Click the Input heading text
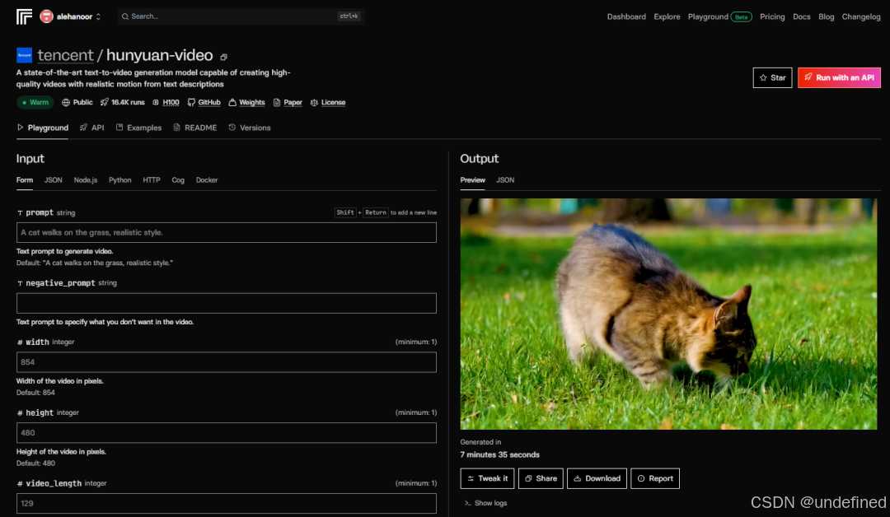This screenshot has height=517, width=890. click(x=30, y=159)
